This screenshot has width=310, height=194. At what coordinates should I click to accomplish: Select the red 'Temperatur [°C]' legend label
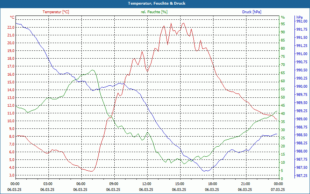56,12
